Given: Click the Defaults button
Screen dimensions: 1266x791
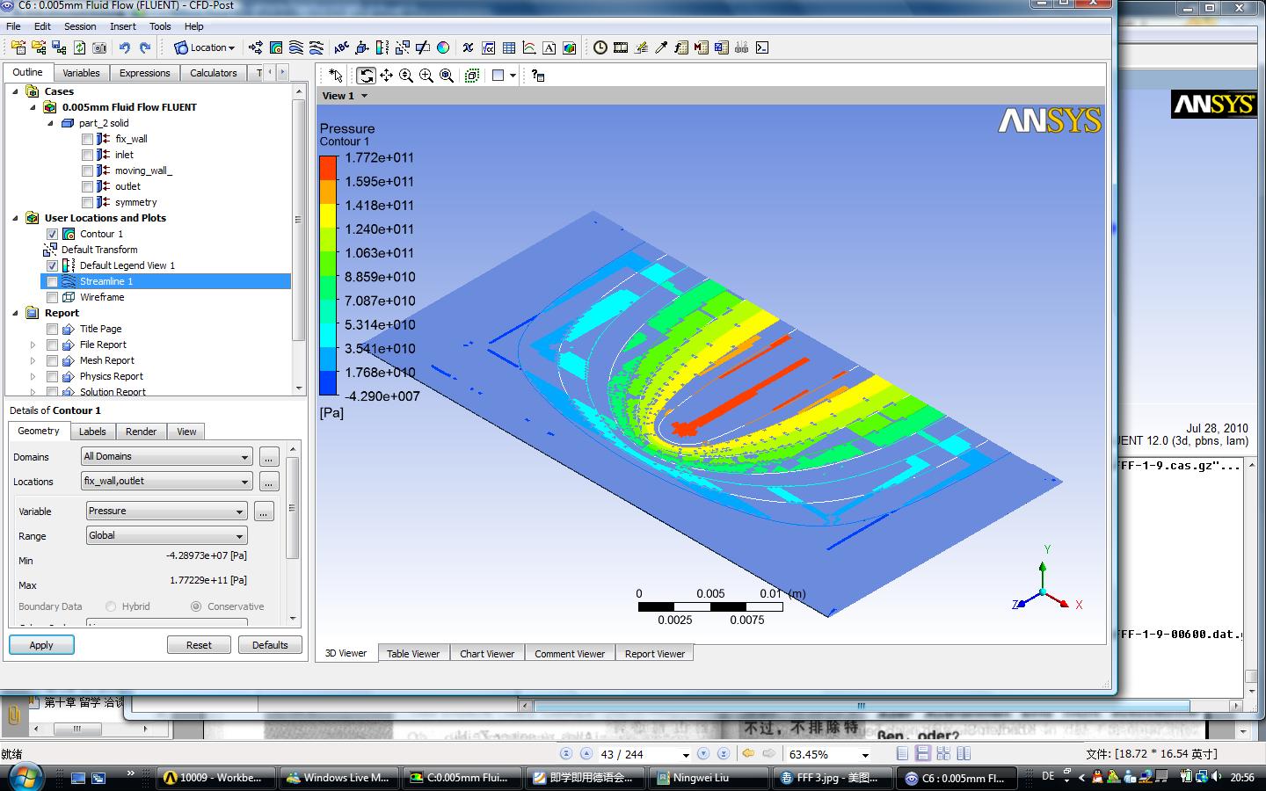Looking at the screenshot, I should tap(270, 645).
